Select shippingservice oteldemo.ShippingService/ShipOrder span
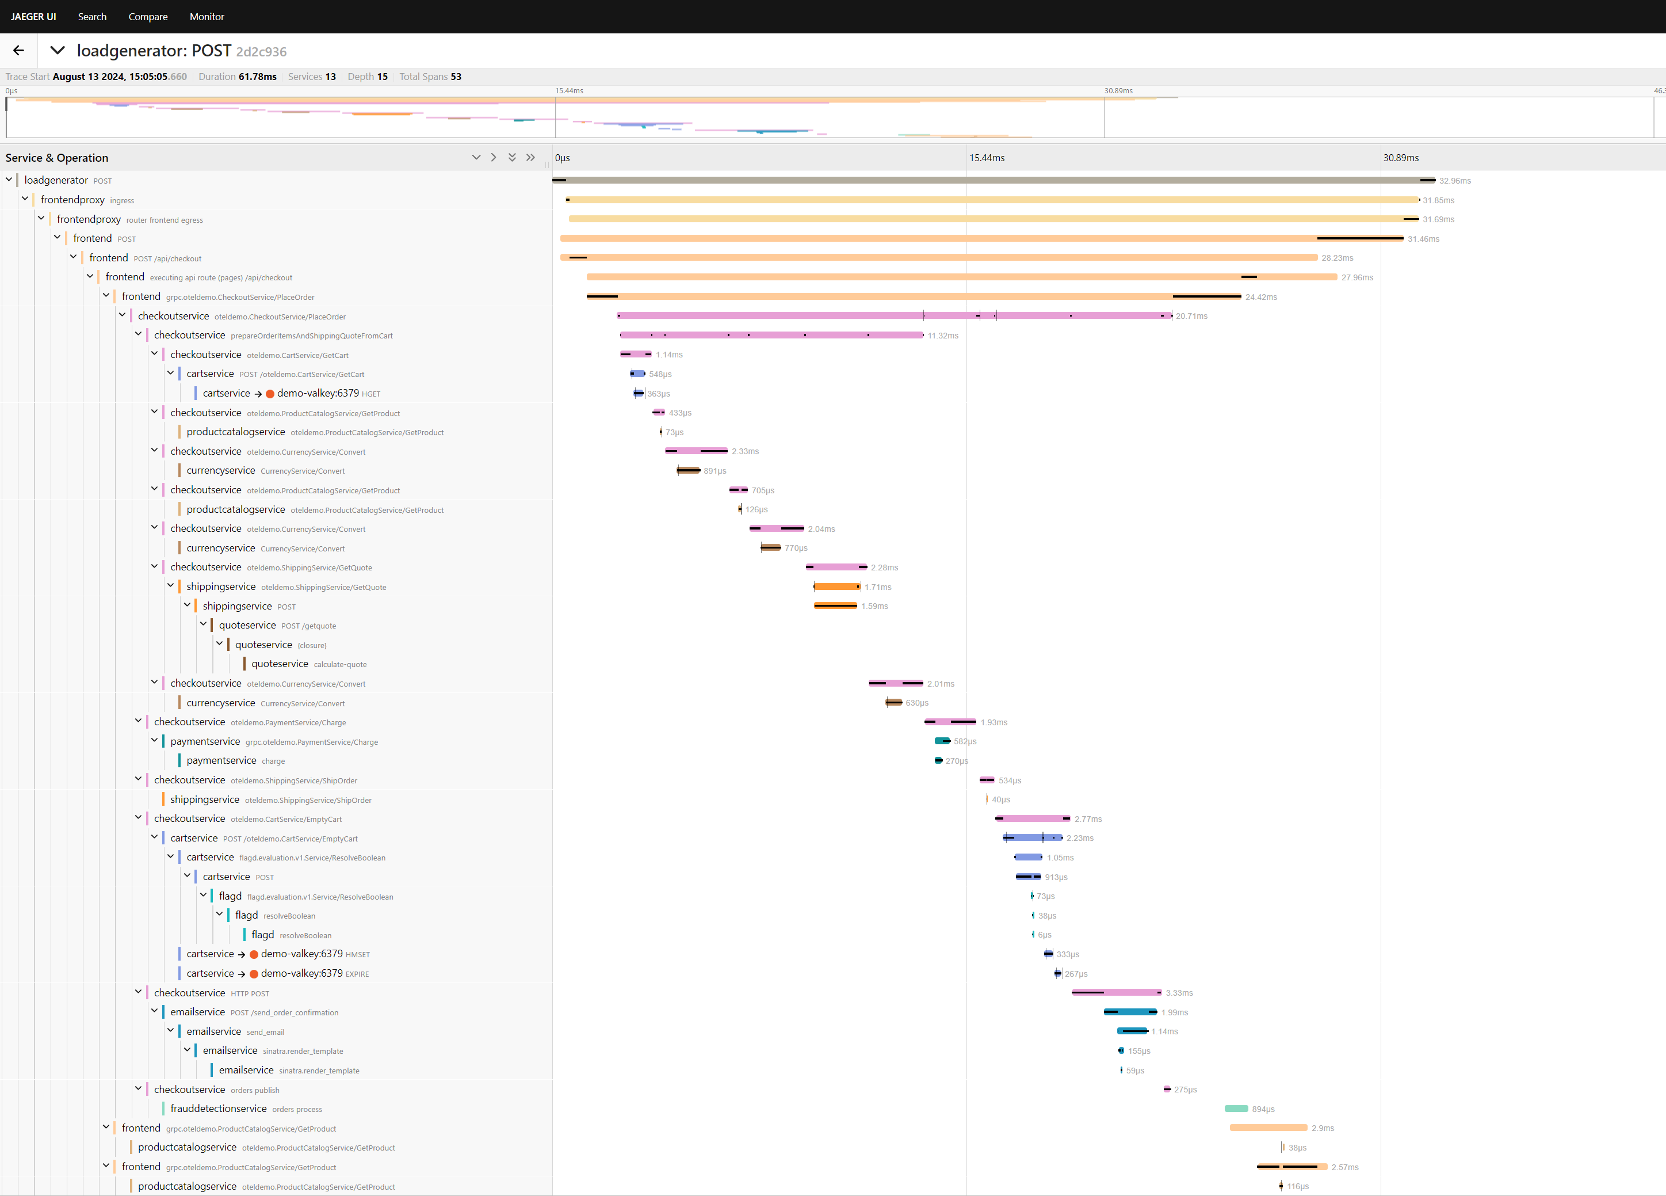Screen dimensions: 1666x1196 (271, 800)
